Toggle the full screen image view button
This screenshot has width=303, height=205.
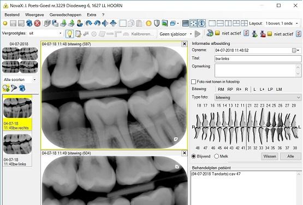185,24
